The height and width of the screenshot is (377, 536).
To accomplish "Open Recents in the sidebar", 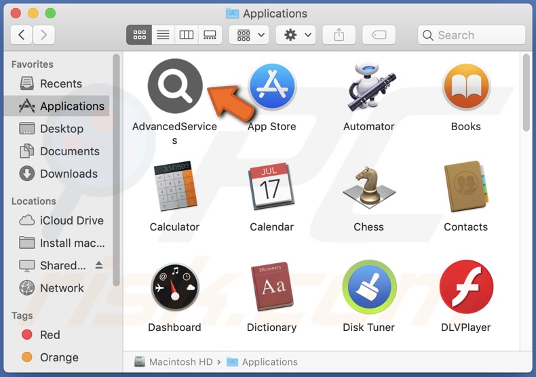I will click(x=57, y=83).
